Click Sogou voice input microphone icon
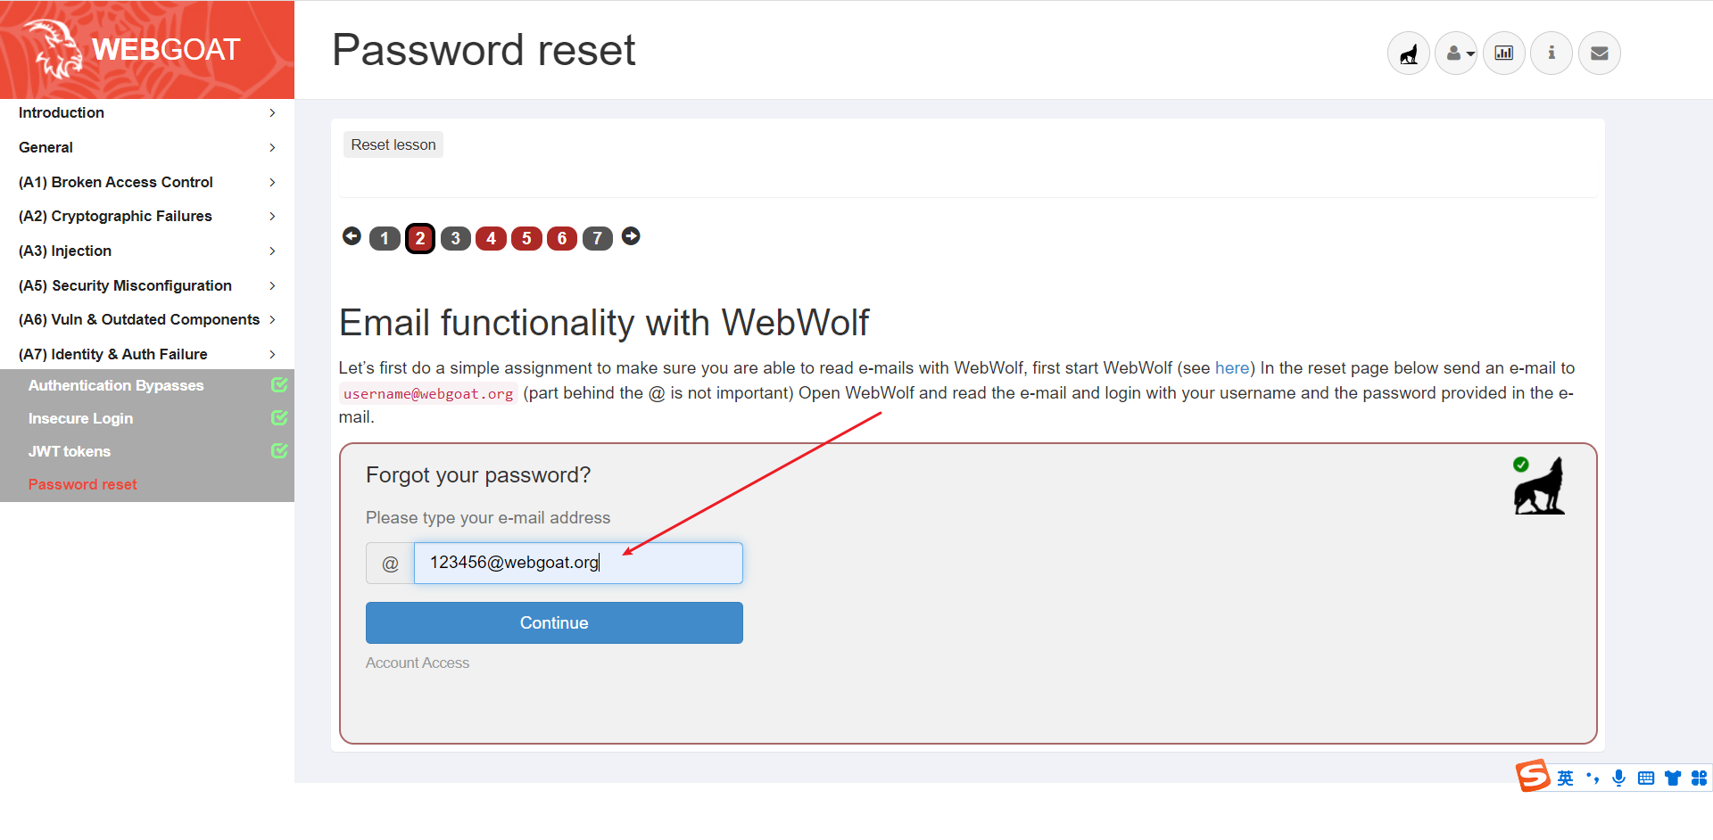Screen dimensions: 1713x840 tap(1619, 778)
